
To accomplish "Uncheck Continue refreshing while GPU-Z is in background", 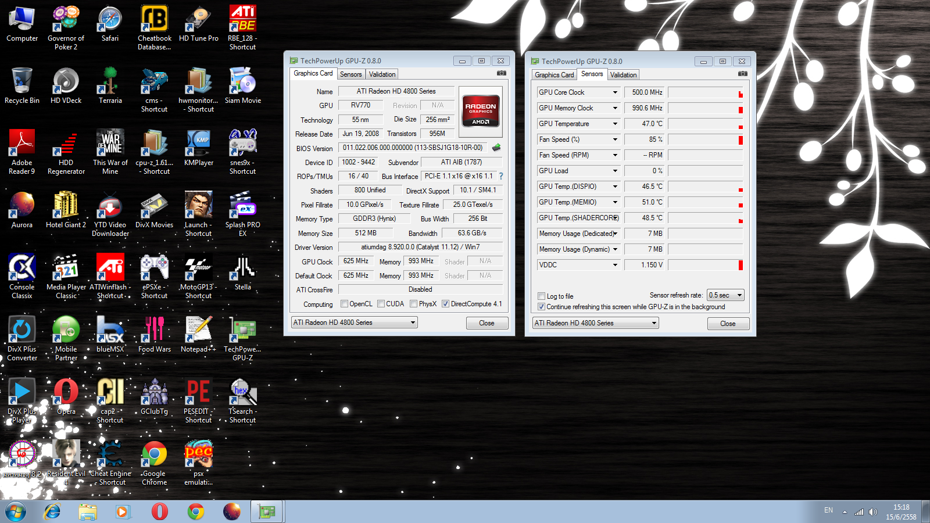I will [x=542, y=307].
